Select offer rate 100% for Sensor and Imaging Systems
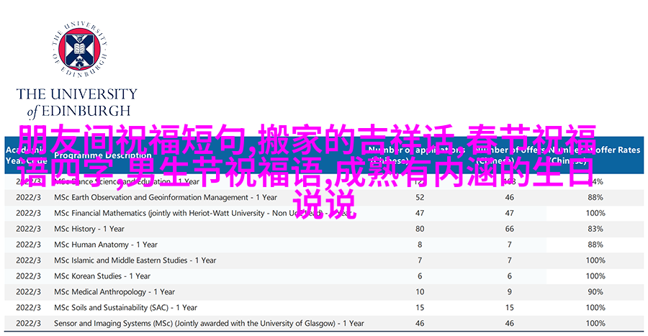 [x=595, y=323]
